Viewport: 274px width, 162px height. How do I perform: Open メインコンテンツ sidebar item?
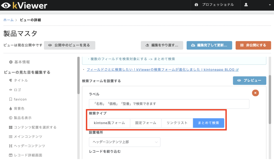click(x=28, y=136)
